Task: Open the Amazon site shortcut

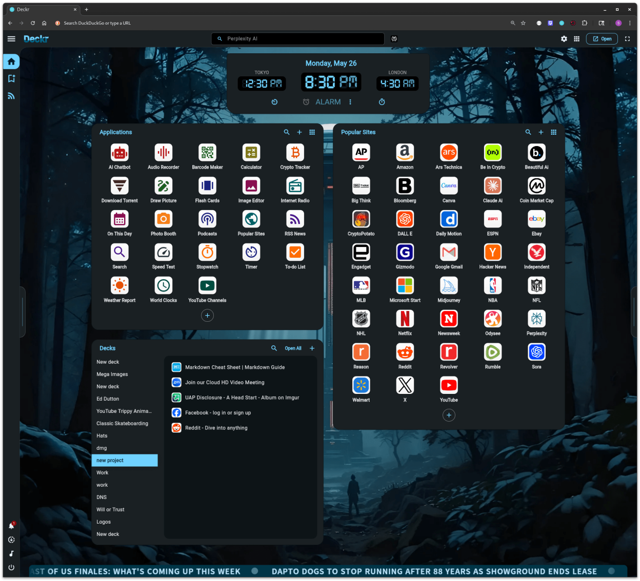Action: tap(405, 153)
